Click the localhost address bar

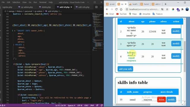coord(144,9)
